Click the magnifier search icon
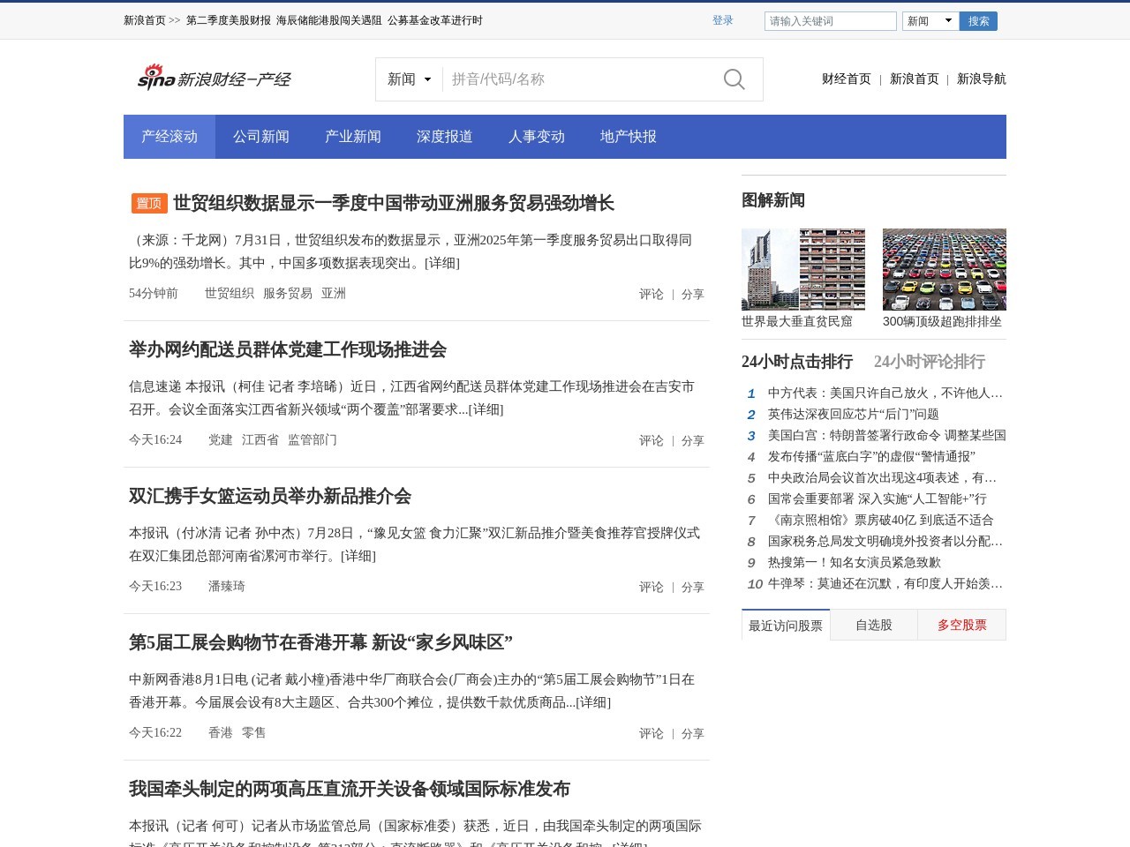 734,79
